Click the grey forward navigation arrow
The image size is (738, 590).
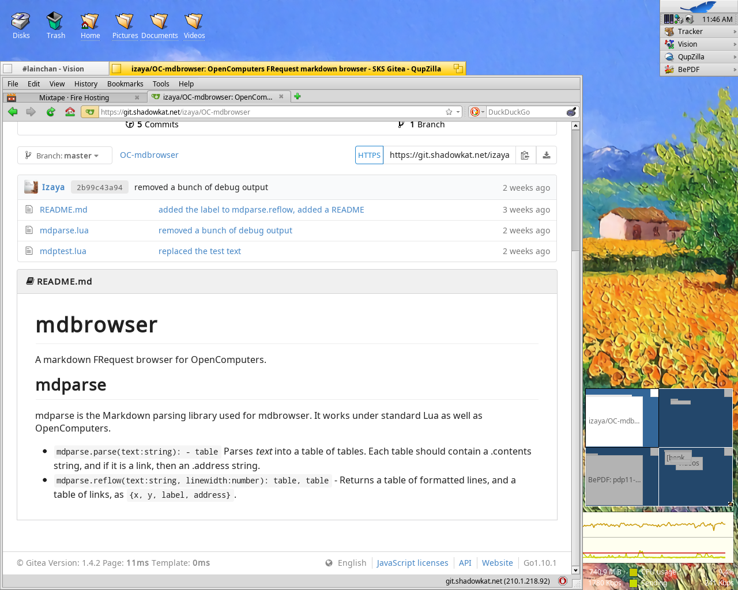click(x=31, y=112)
